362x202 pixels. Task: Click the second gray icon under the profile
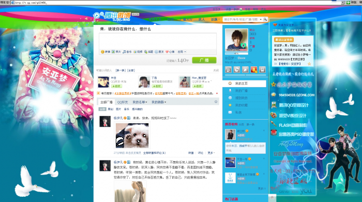tap(237, 69)
